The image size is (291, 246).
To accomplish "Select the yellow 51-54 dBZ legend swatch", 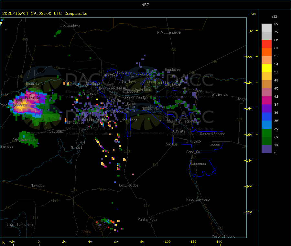I will 266,68.
